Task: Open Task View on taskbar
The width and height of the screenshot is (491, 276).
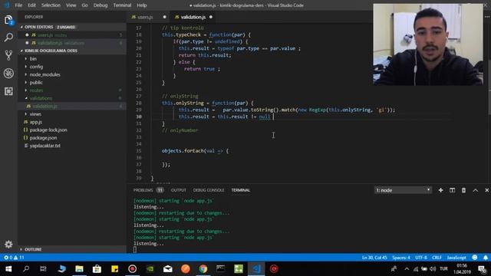Action: [x=43, y=269]
